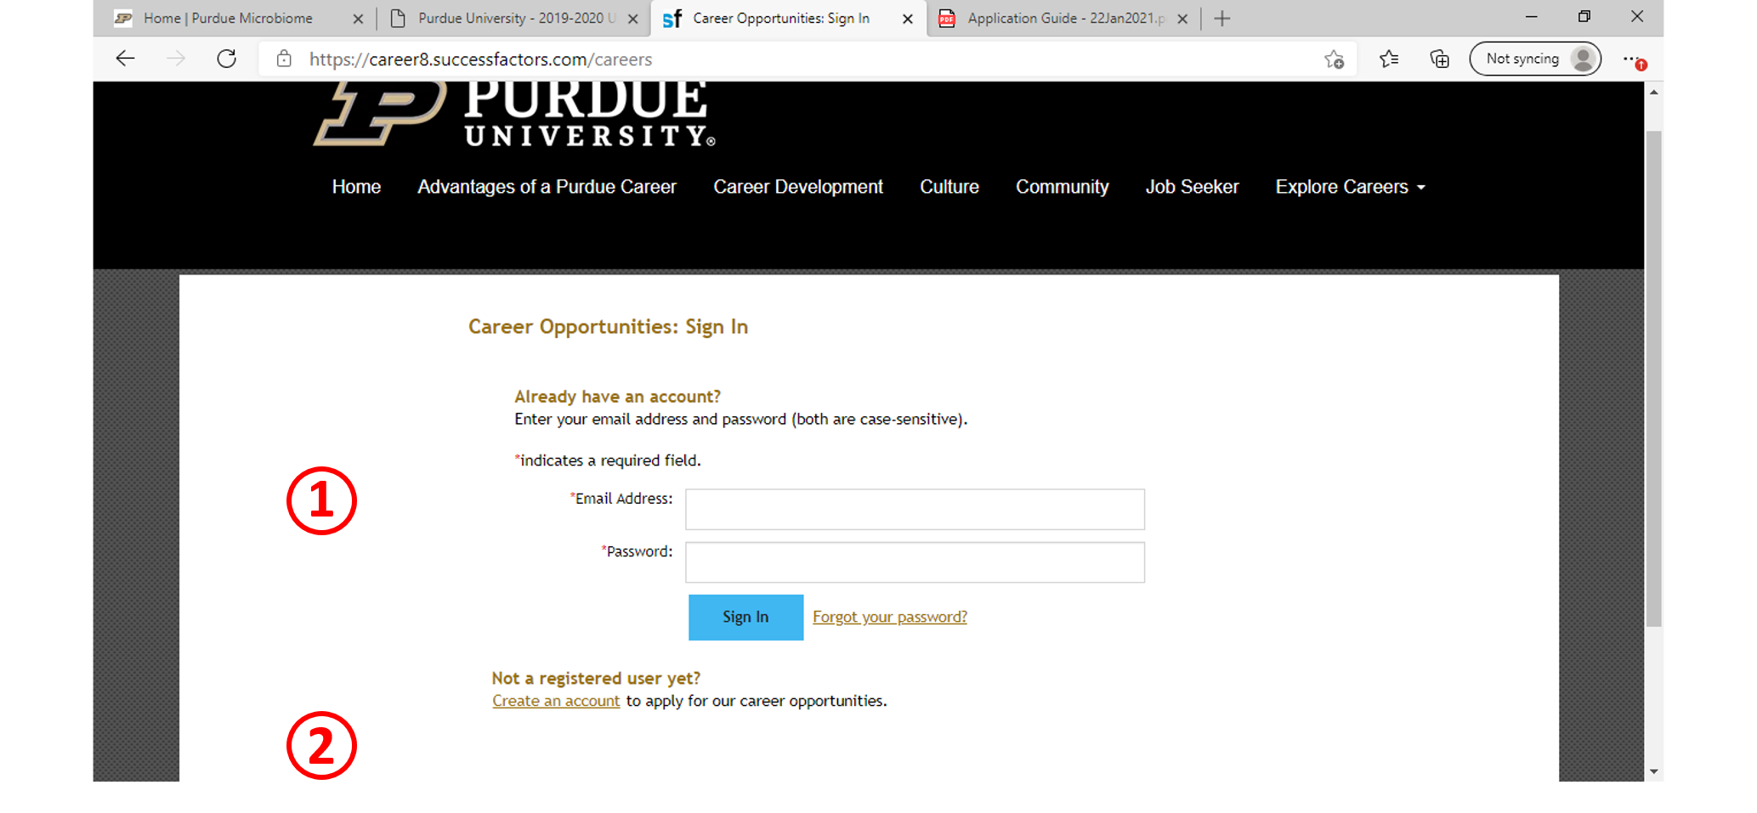
Task: Open the favorites list icon
Action: (1389, 59)
